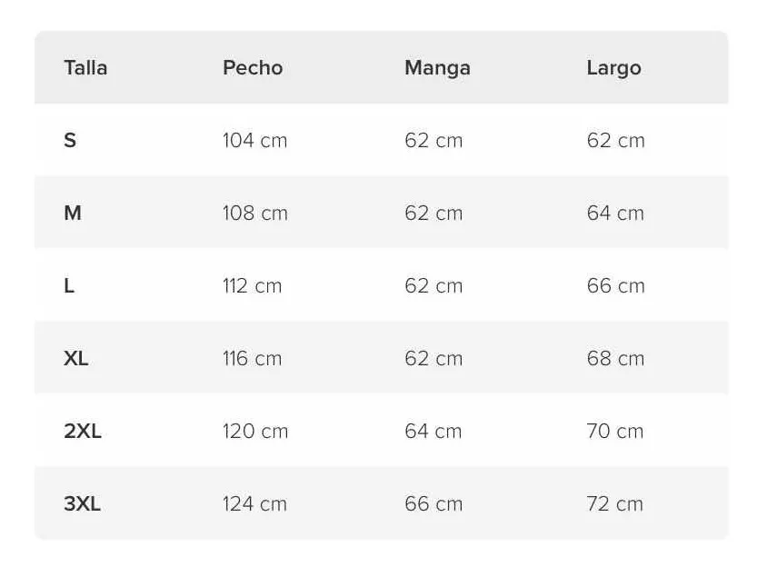Click the 2XL size row label
This screenshot has height=567, width=767.
(83, 431)
